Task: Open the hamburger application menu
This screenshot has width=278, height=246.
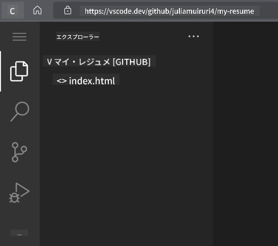Action: click(19, 37)
